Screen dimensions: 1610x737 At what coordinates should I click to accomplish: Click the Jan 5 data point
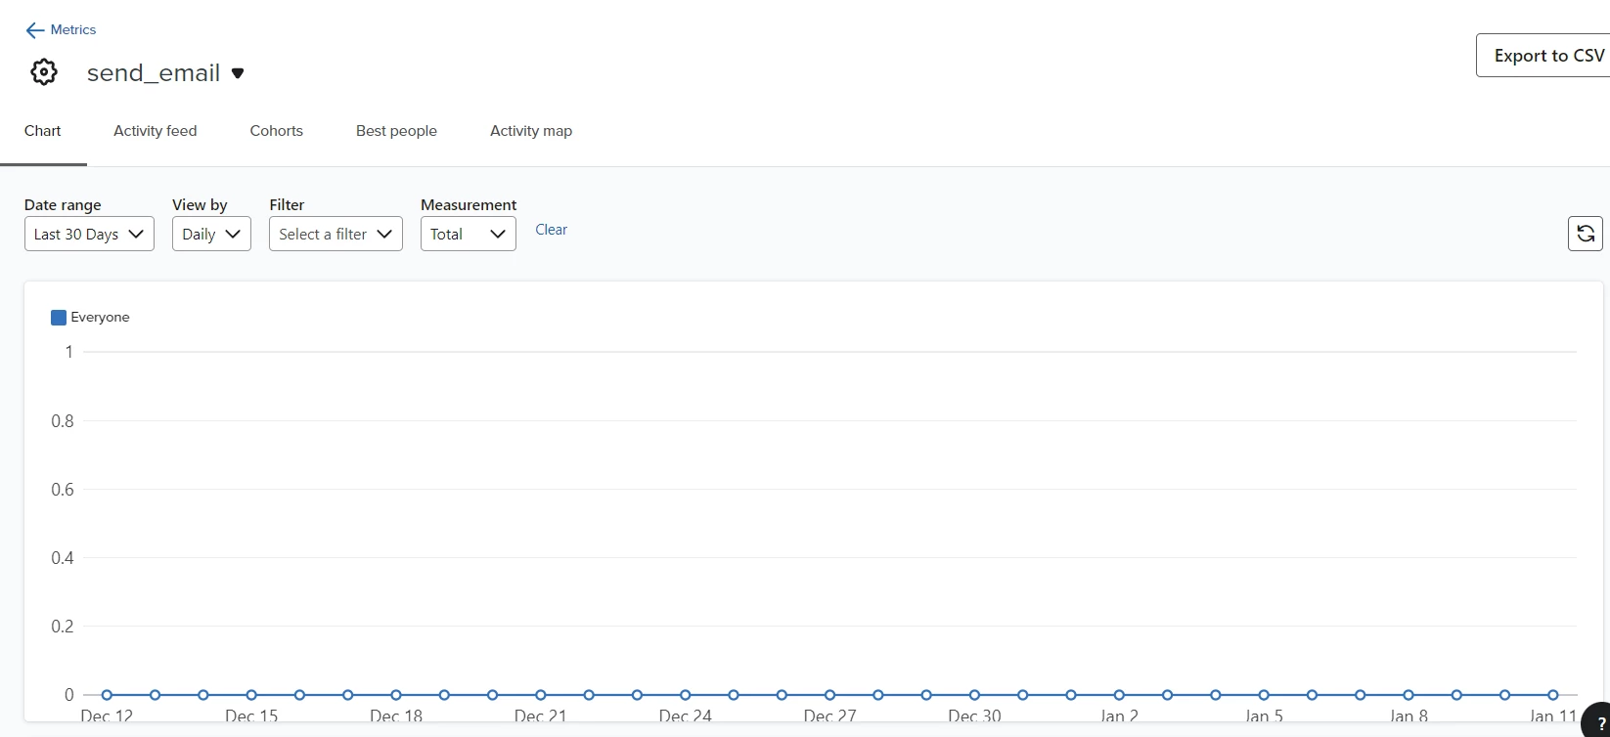(1264, 695)
